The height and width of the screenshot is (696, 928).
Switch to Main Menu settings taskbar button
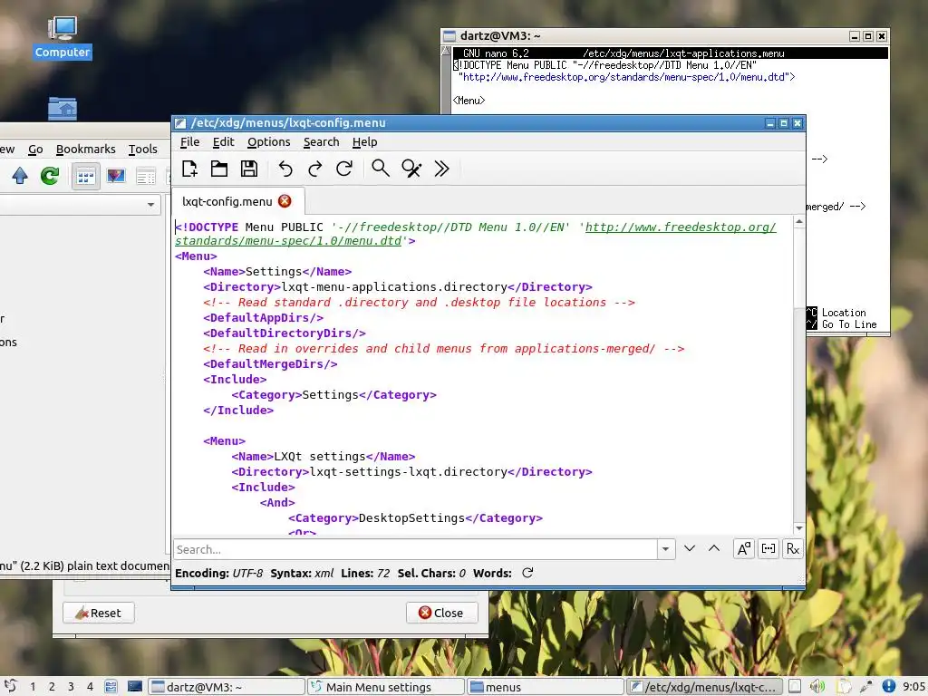point(386,687)
